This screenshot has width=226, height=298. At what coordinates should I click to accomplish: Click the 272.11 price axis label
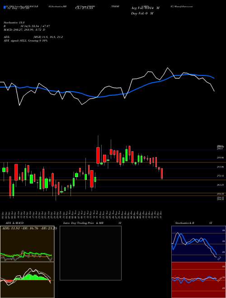220,176
